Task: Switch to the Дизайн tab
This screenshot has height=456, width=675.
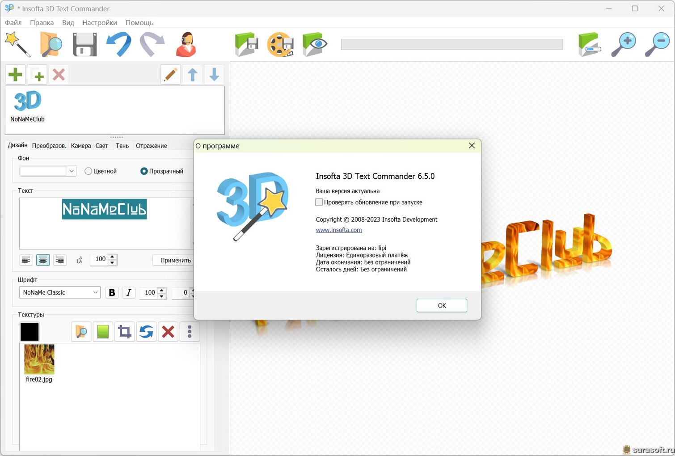Action: [x=18, y=145]
